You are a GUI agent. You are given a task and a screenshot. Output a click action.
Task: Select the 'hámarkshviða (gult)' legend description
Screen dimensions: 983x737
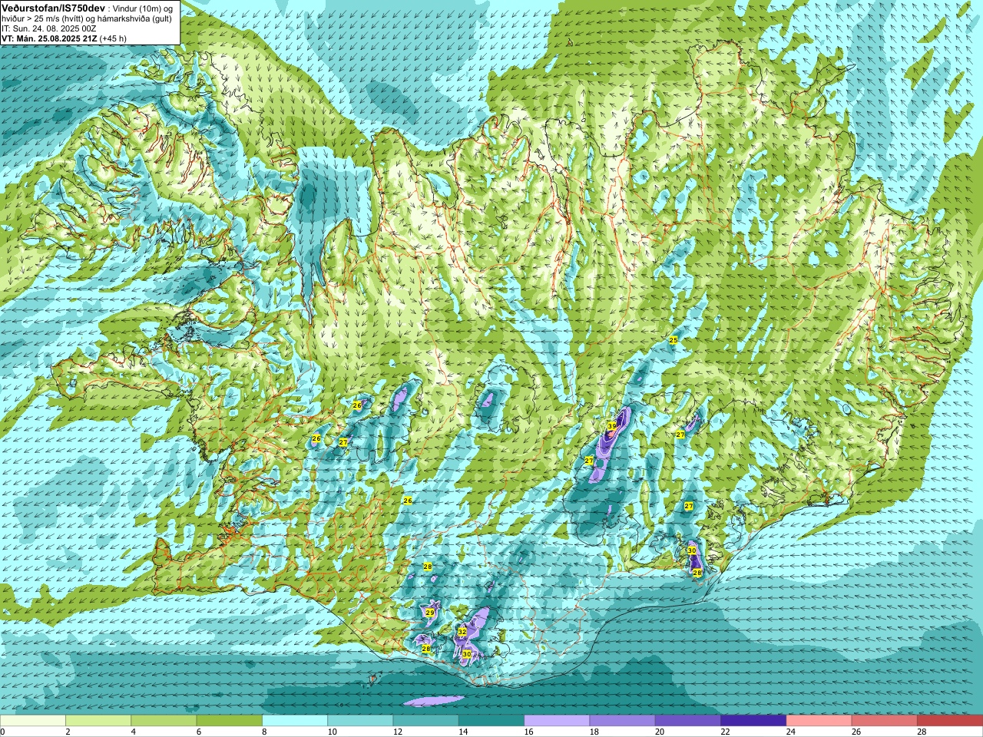point(133,18)
